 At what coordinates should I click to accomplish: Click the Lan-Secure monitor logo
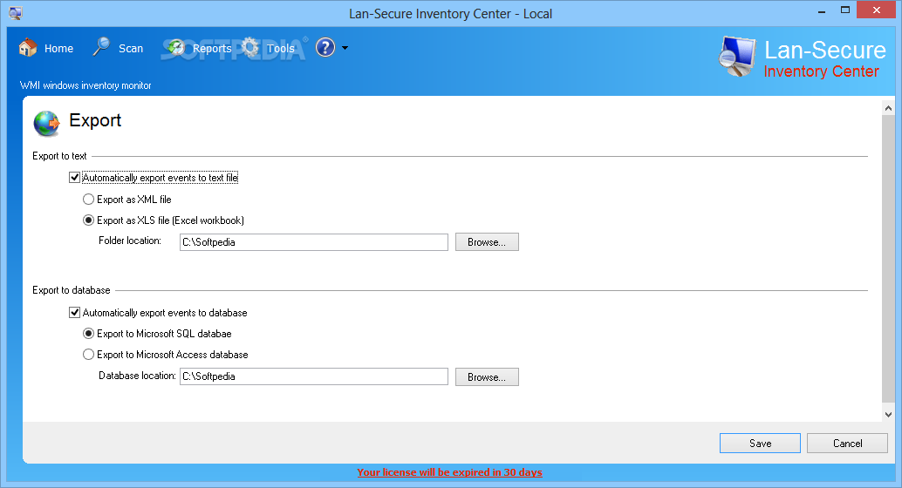[x=736, y=57]
